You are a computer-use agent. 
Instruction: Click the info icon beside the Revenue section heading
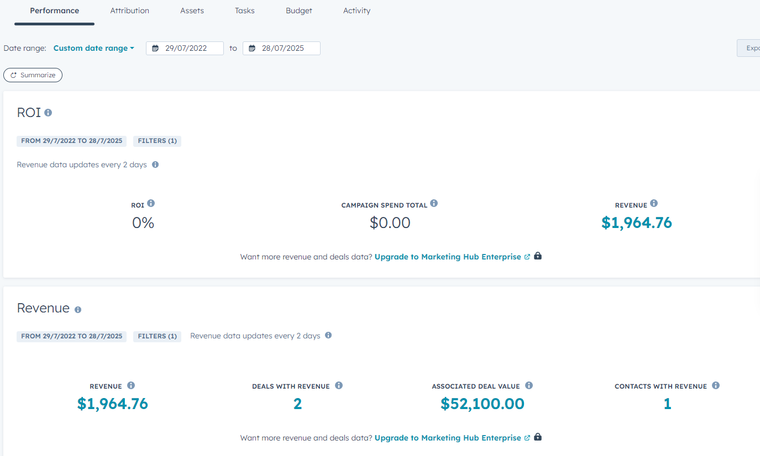coord(78,310)
